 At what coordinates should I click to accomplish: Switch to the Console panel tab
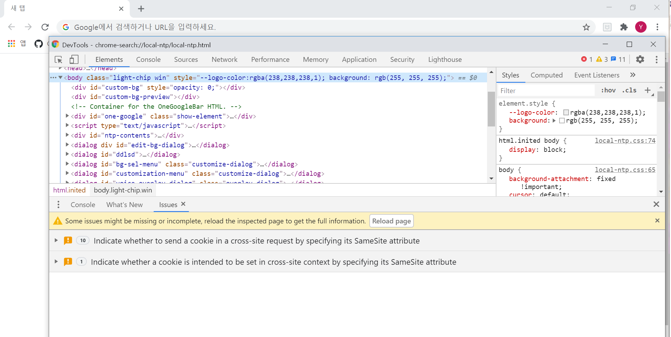[x=148, y=59]
